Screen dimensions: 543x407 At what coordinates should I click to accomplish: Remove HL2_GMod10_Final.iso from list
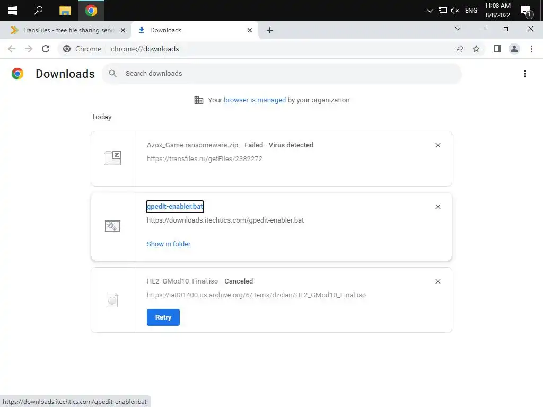[x=437, y=281]
